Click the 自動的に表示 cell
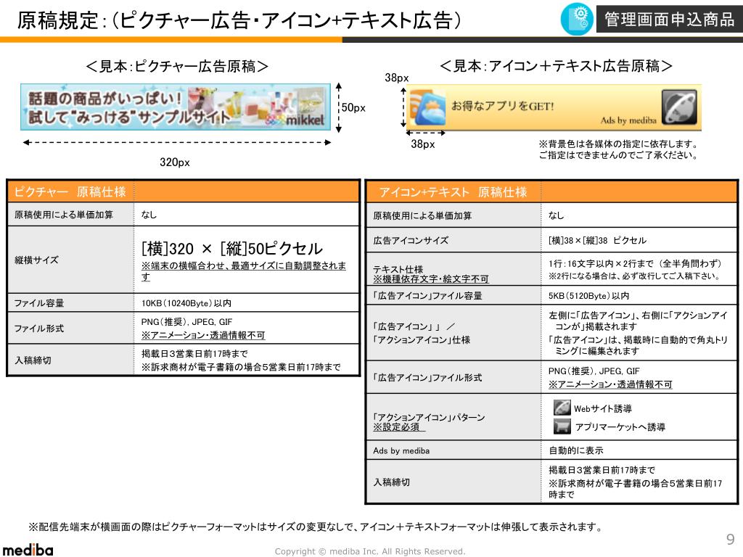Screen dimensions: 743x557 point(575,450)
